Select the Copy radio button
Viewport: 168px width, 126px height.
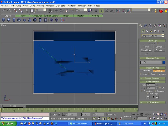point(150,74)
